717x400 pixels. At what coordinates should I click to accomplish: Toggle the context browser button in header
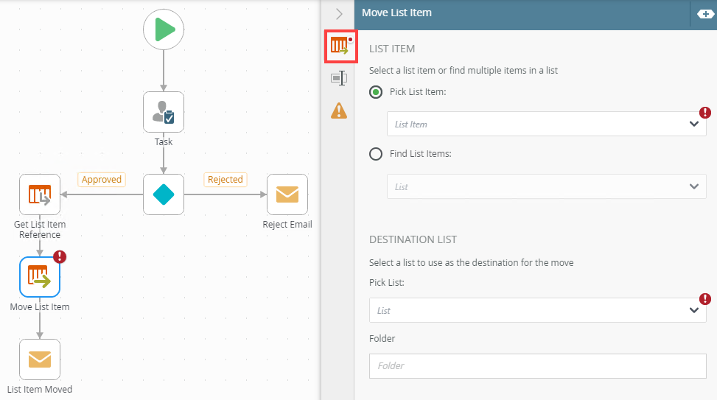click(x=705, y=14)
